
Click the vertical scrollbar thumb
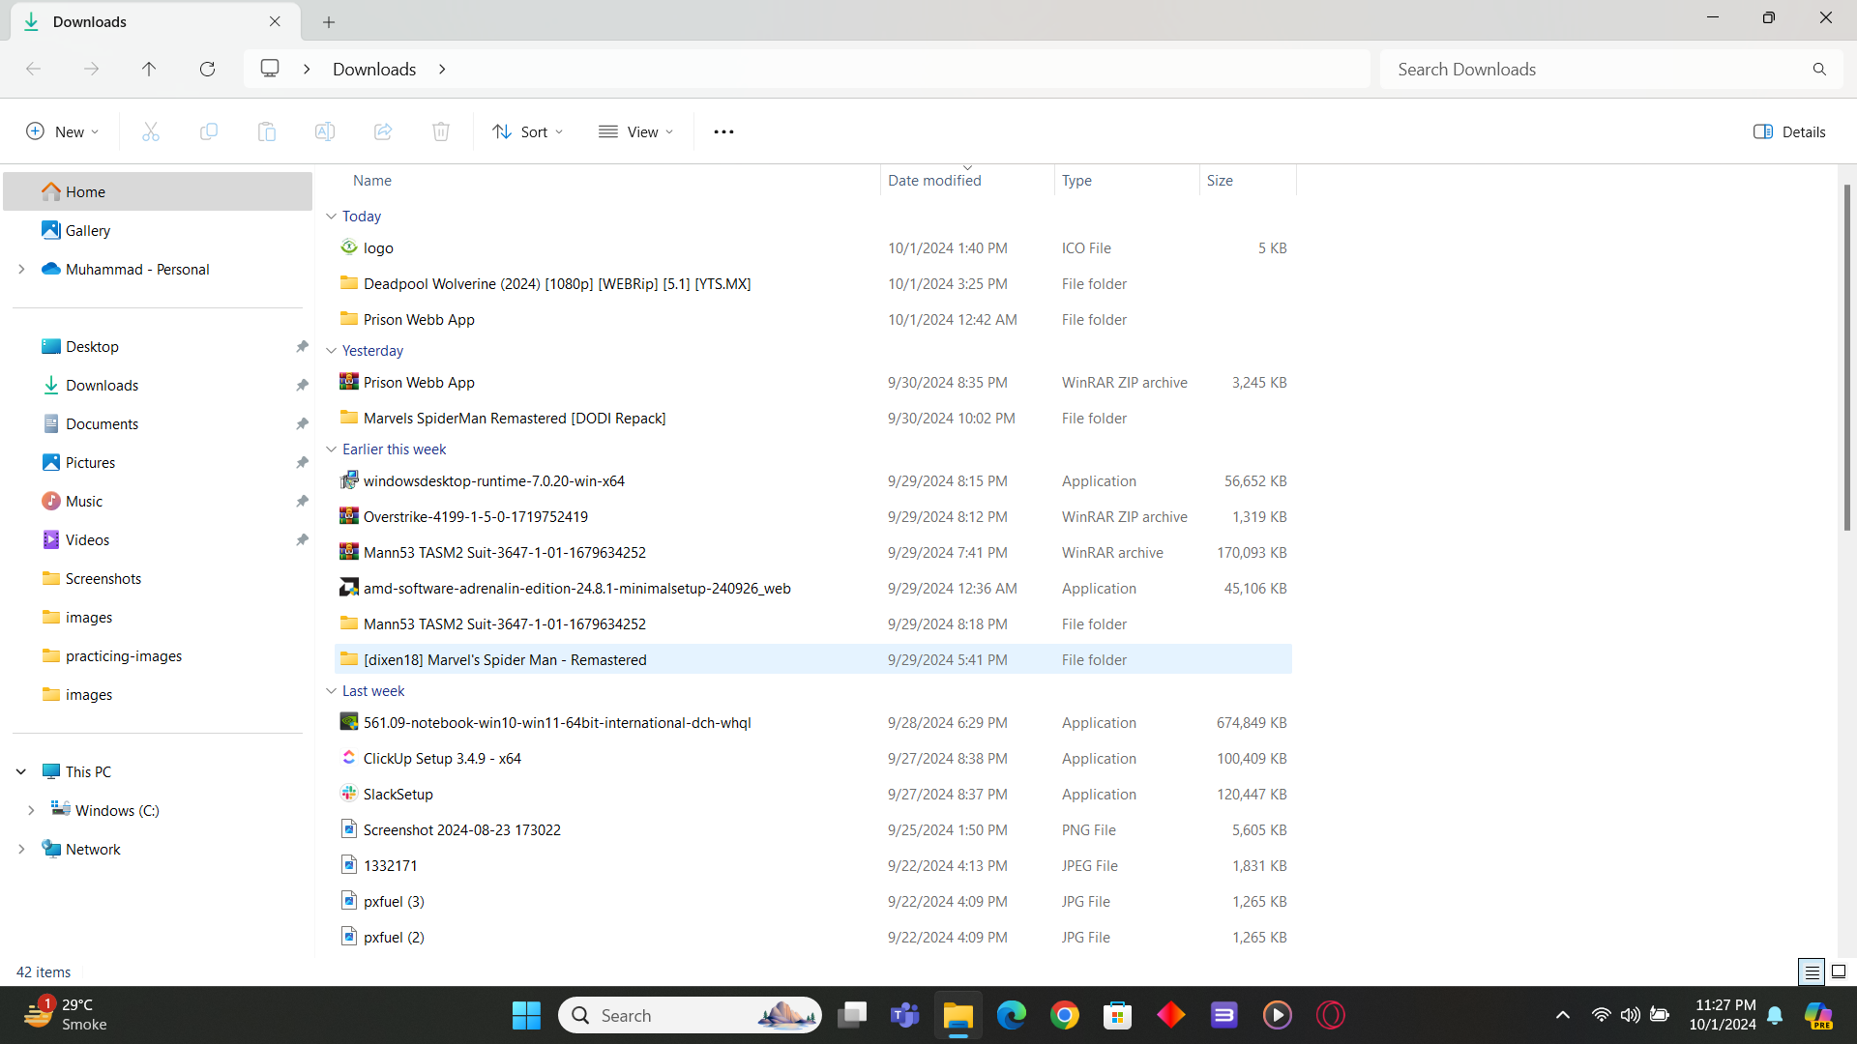[1846, 358]
